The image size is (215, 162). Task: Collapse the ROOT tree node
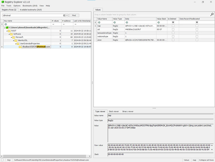pyautogui.click(x=7, y=31)
